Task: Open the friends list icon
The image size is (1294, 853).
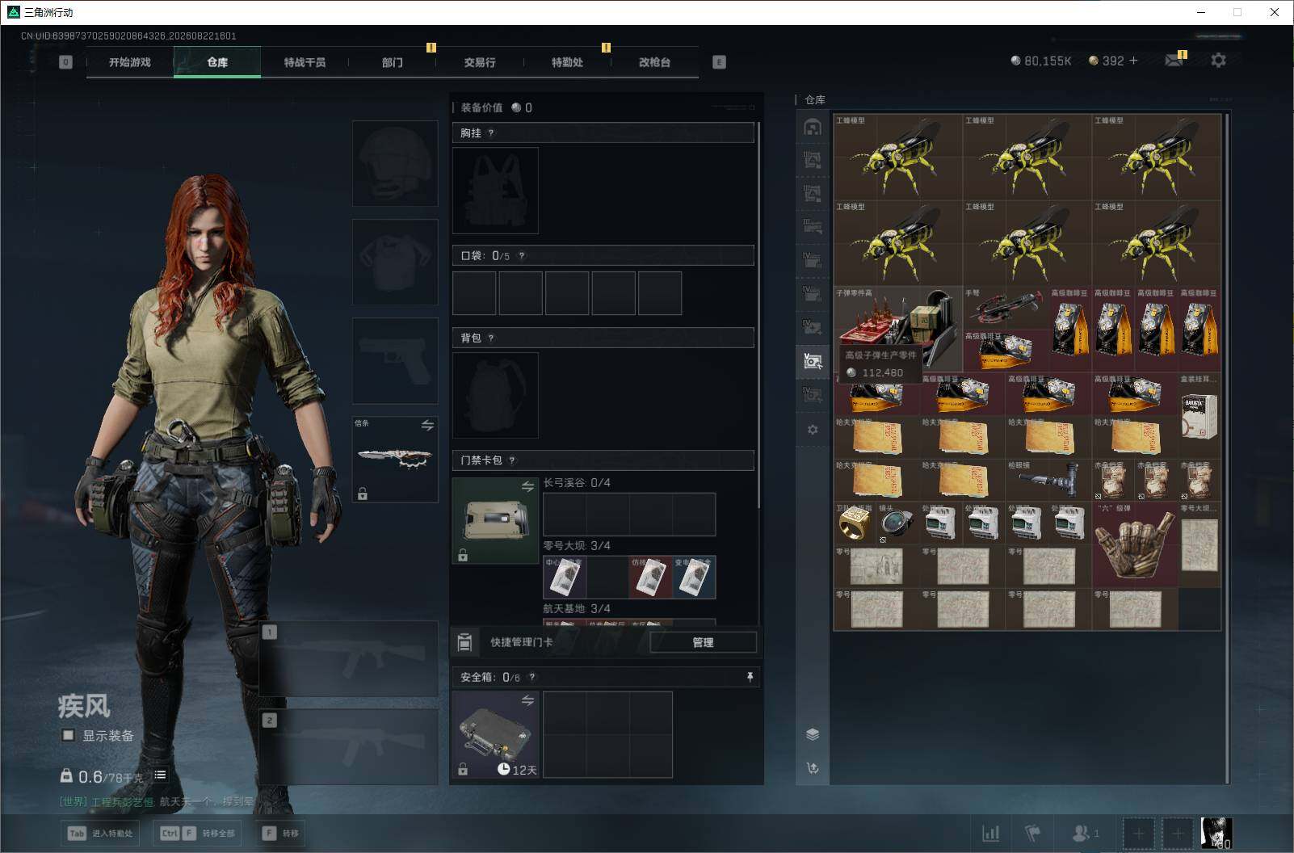Action: pyautogui.click(x=1085, y=833)
